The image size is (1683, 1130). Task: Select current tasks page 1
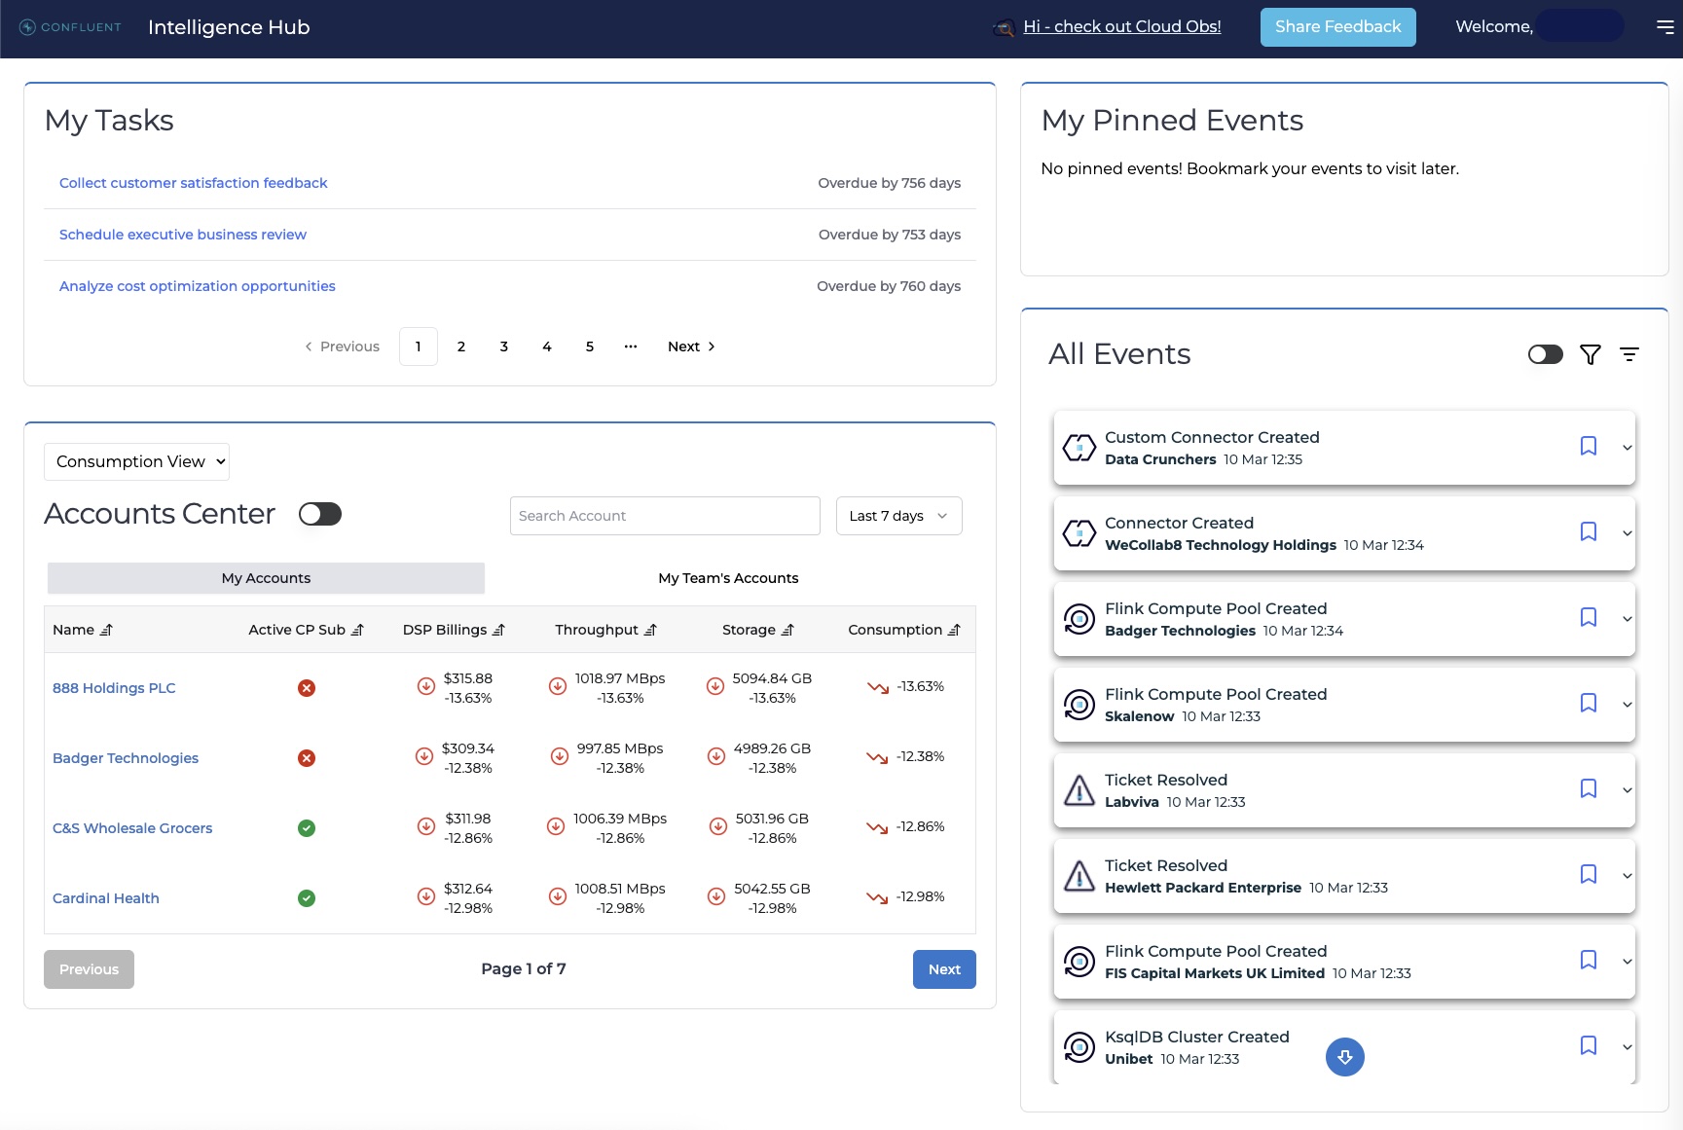point(419,346)
